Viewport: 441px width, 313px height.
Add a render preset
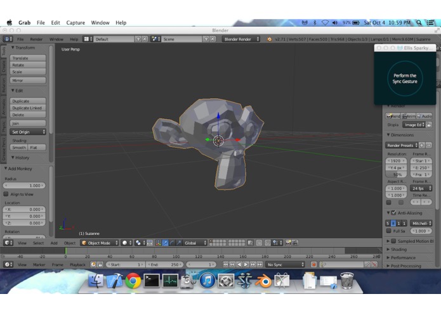(x=422, y=145)
